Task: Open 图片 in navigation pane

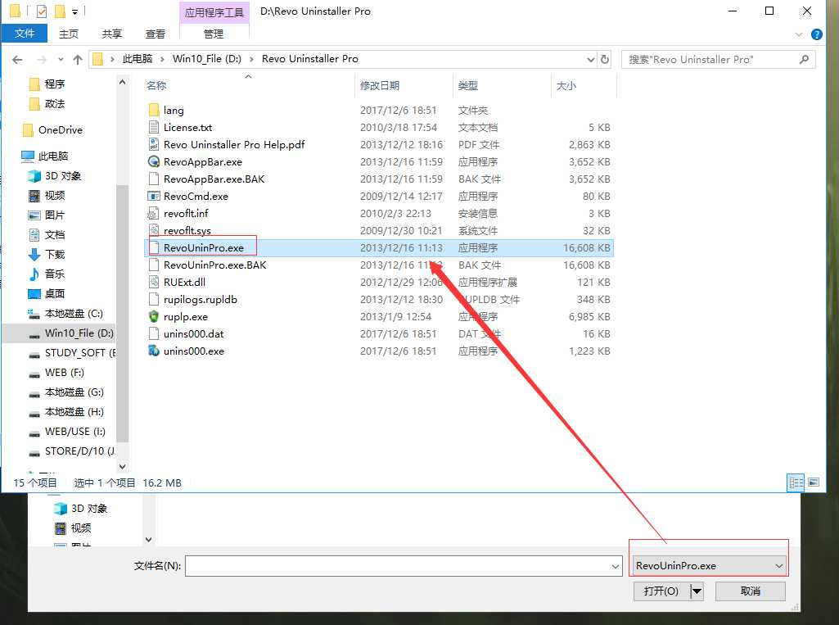Action: (54, 215)
